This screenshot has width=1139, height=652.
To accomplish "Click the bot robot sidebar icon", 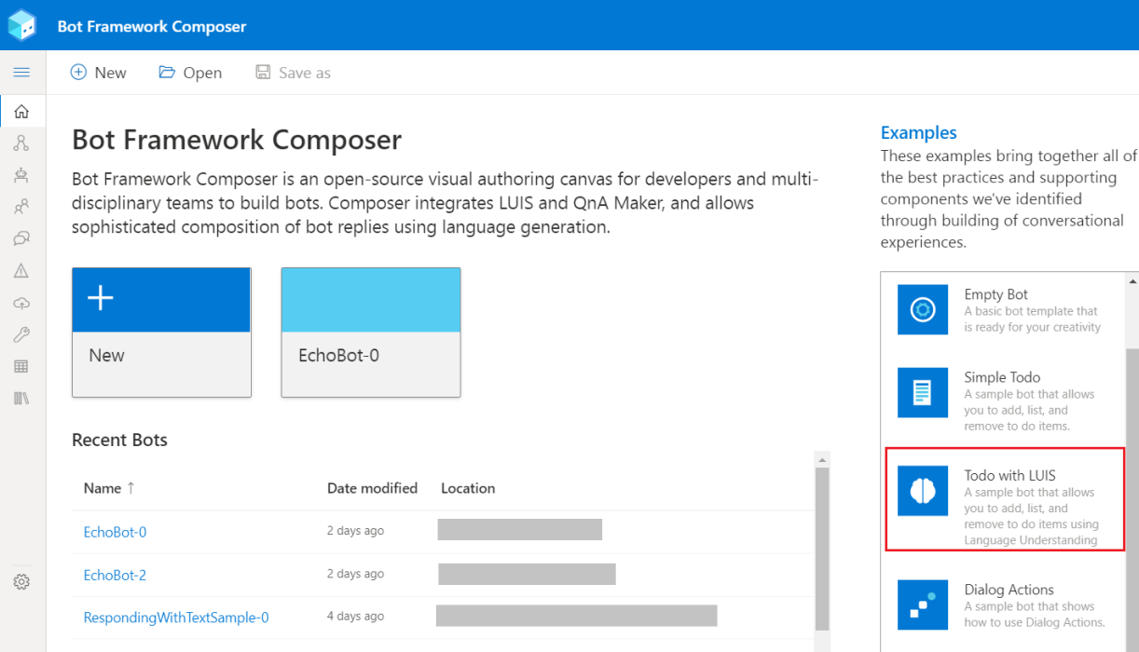I will click(x=21, y=175).
